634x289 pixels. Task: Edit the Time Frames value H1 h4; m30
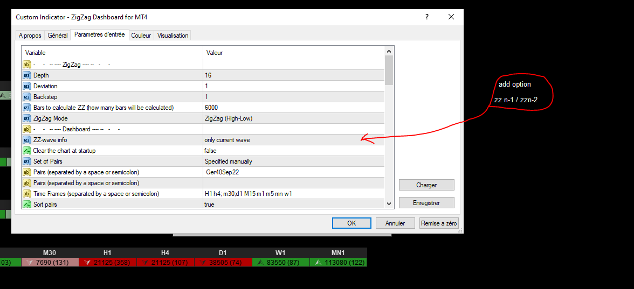click(293, 194)
